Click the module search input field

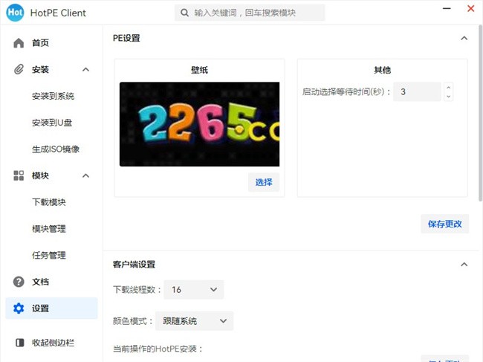[x=256, y=13]
